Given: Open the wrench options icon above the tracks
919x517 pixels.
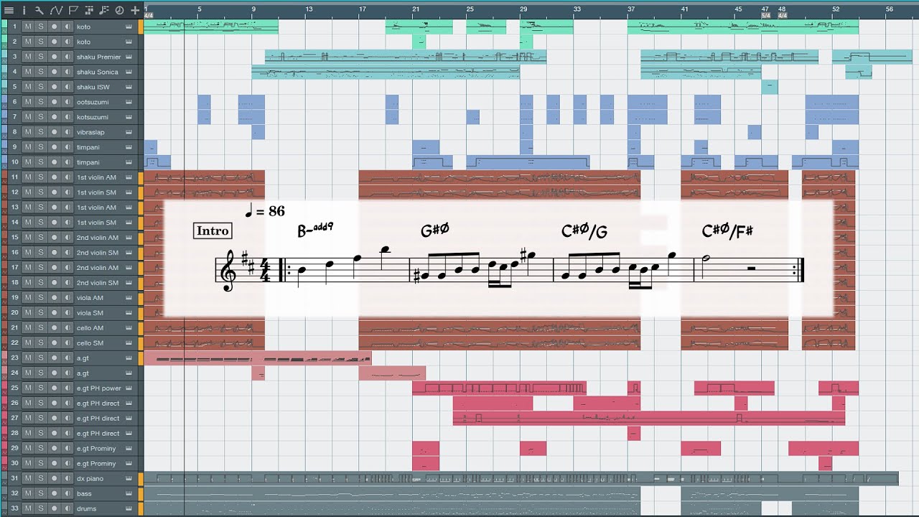Looking at the screenshot, I should [x=39, y=10].
